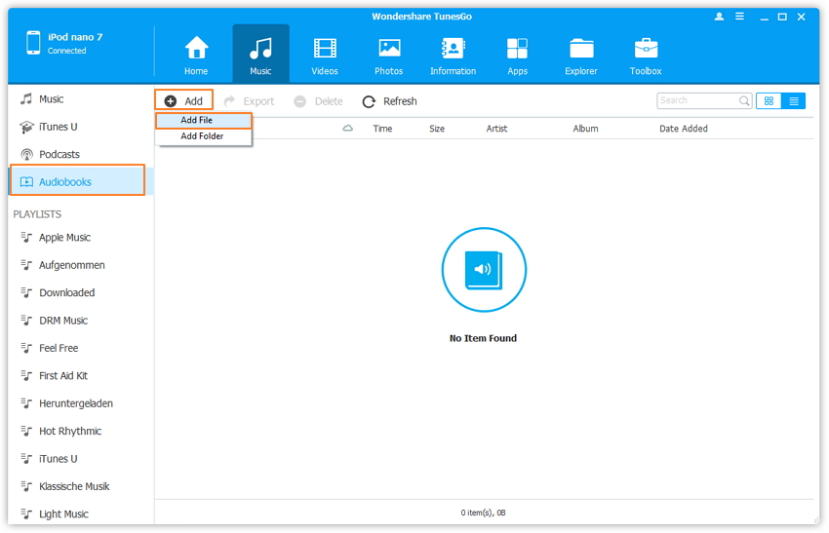Open the Photos section
The height and width of the screenshot is (533, 829).
click(x=388, y=54)
